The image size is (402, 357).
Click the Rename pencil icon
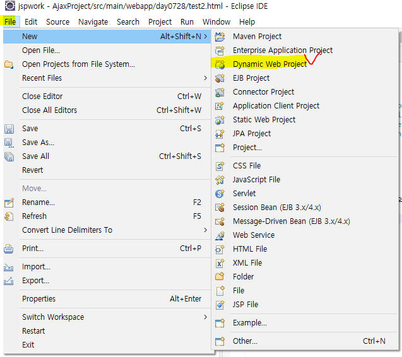(x=9, y=202)
